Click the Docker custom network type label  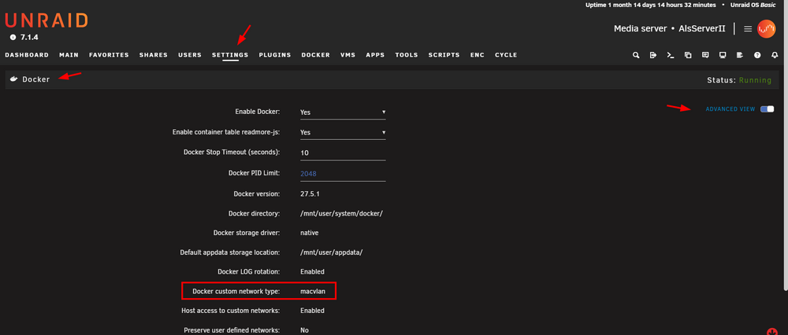click(x=236, y=292)
